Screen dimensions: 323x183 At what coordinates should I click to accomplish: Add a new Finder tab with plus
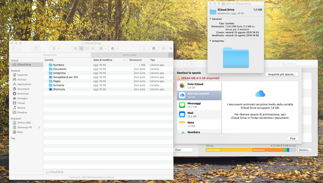click(x=171, y=55)
